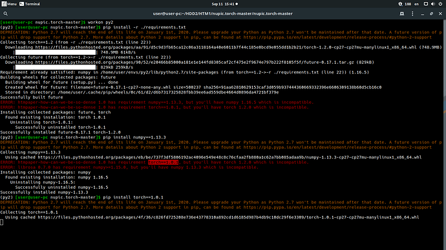The image size is (446, 250).
Task: Open the Menu launcher in the top panel
Action: 9,4
